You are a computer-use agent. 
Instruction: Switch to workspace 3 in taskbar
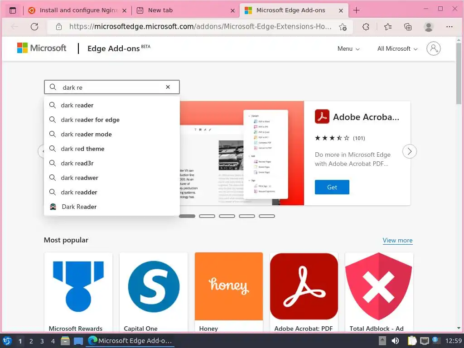(x=42, y=341)
